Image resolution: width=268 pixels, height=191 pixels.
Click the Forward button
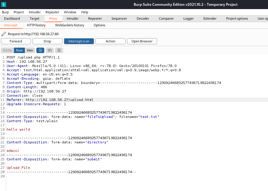coord(16,41)
